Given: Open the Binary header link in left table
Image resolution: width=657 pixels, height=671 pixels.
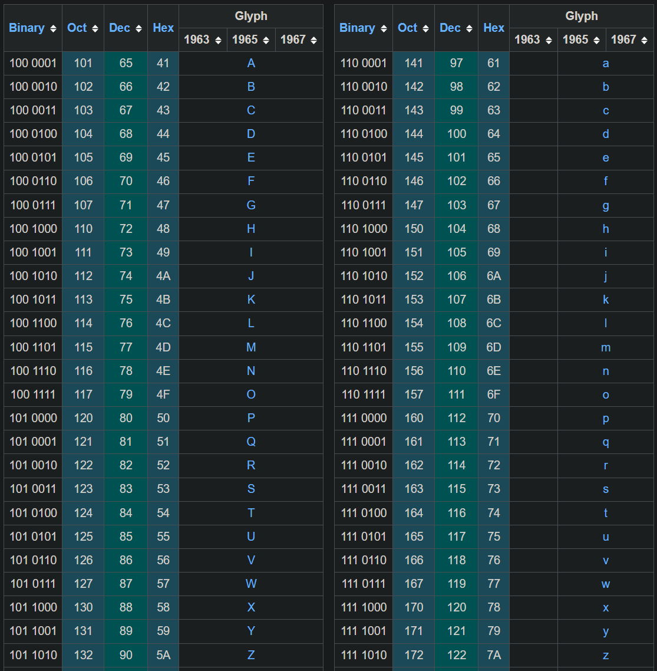Looking at the screenshot, I should (27, 28).
